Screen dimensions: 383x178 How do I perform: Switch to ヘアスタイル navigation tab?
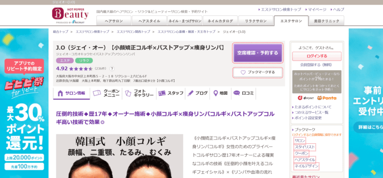(x=149, y=21)
